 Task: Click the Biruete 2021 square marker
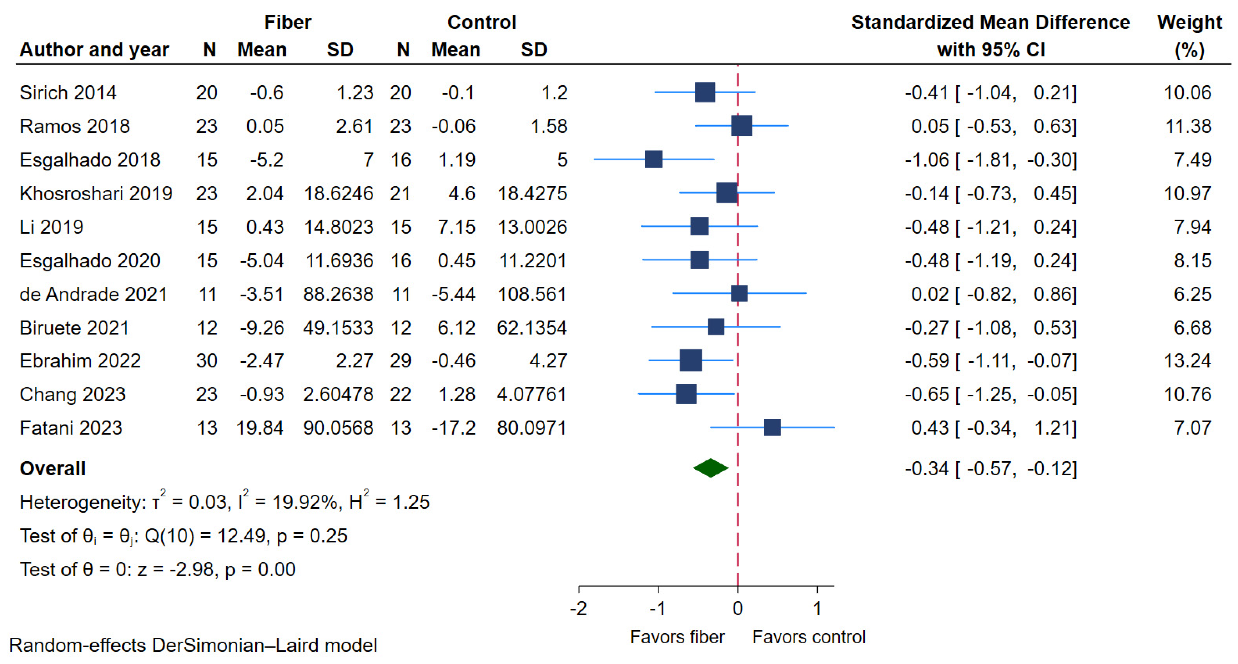(716, 327)
